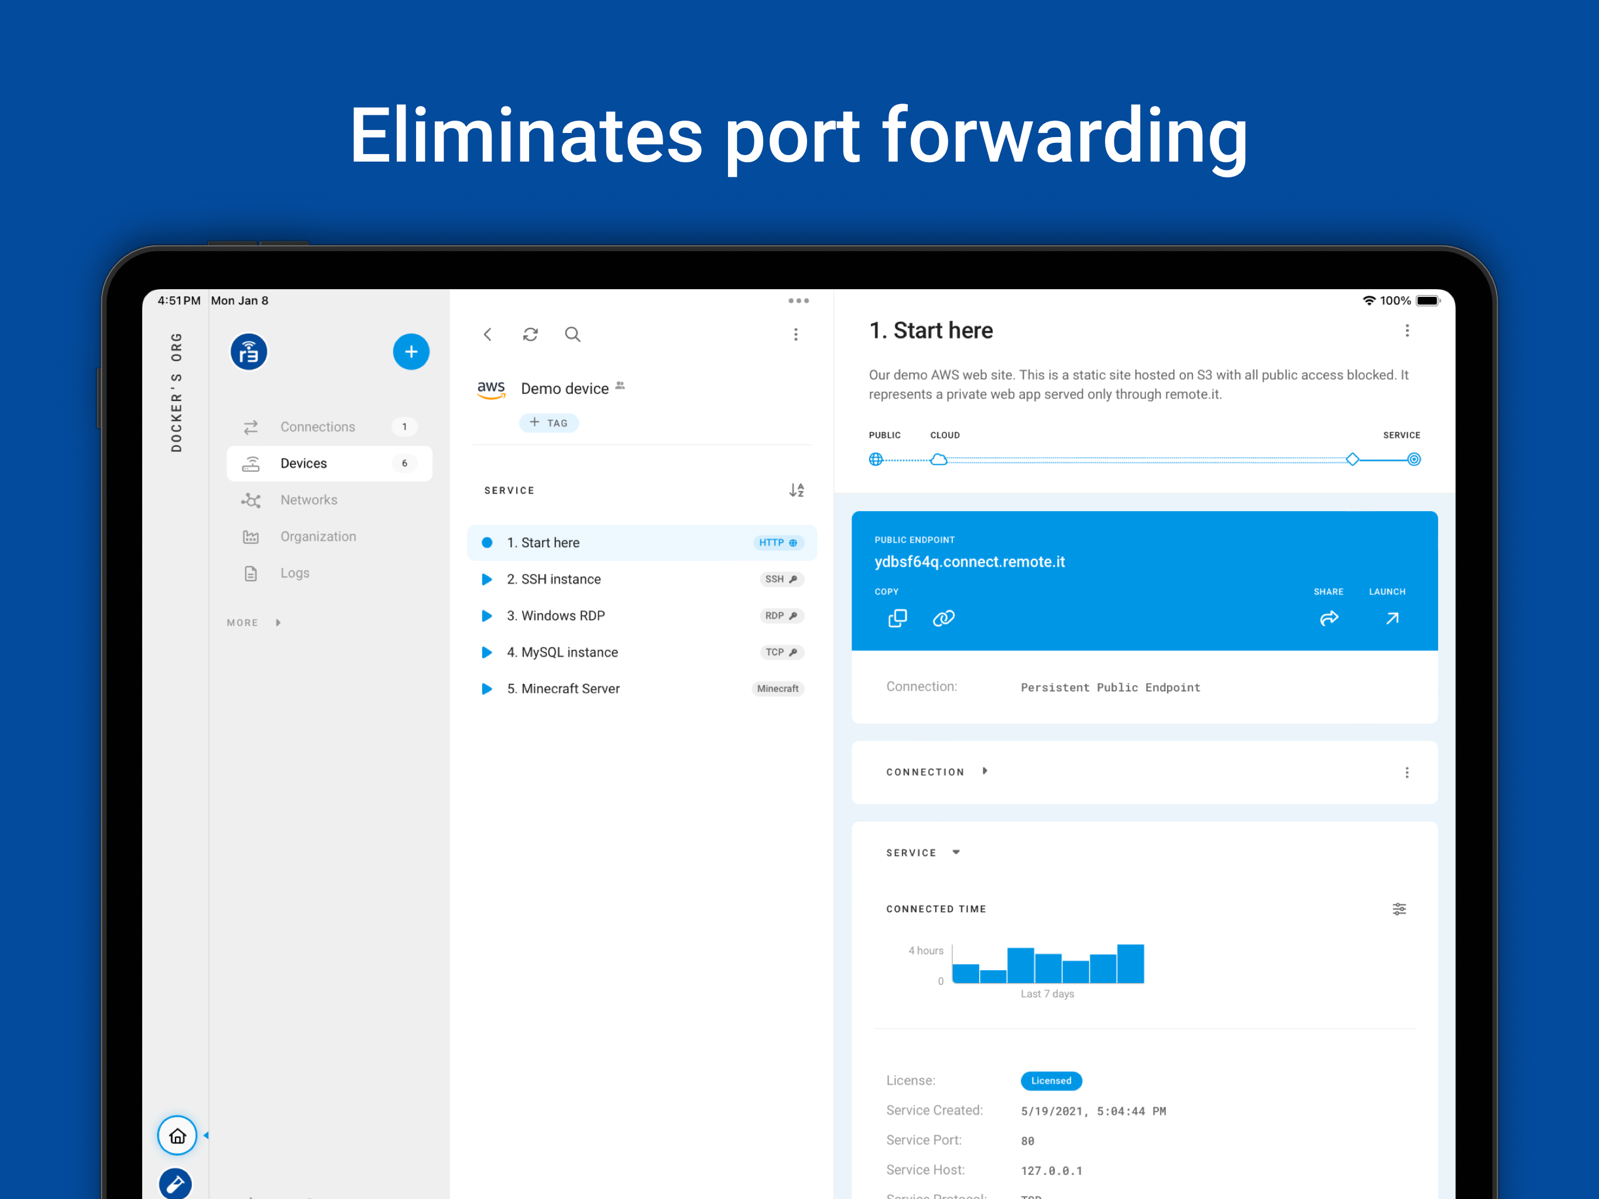Click the blue plus add-device button
This screenshot has height=1199, width=1599.
coord(411,352)
